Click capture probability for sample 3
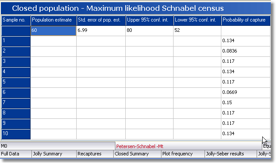Viewport: 276px width, 164px height. (x=246, y=62)
